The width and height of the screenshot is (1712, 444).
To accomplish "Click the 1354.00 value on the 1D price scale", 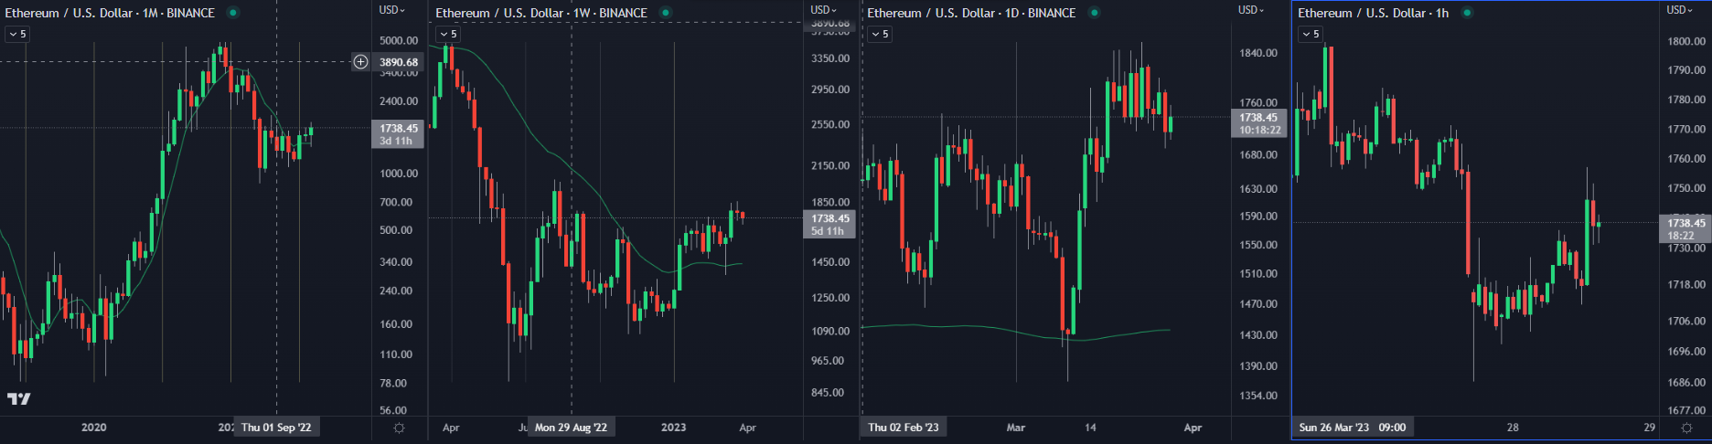I will tap(1258, 396).
